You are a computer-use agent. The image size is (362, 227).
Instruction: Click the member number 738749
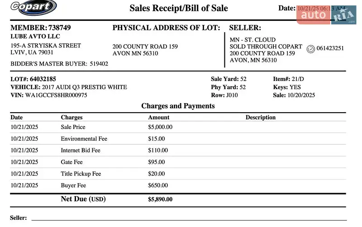click(60, 28)
